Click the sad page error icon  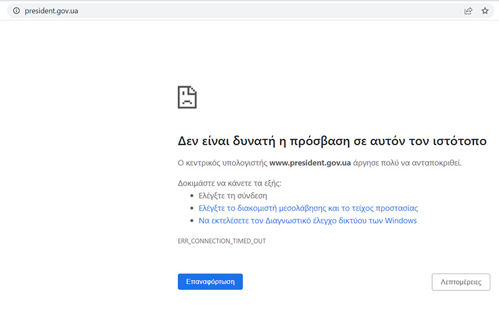[187, 97]
